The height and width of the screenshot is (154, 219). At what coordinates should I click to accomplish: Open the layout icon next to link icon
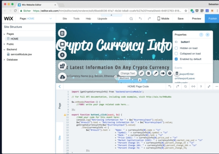point(148,73)
